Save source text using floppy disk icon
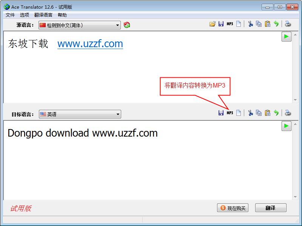Viewport: 302px width, 226px height. pyautogui.click(x=221, y=24)
